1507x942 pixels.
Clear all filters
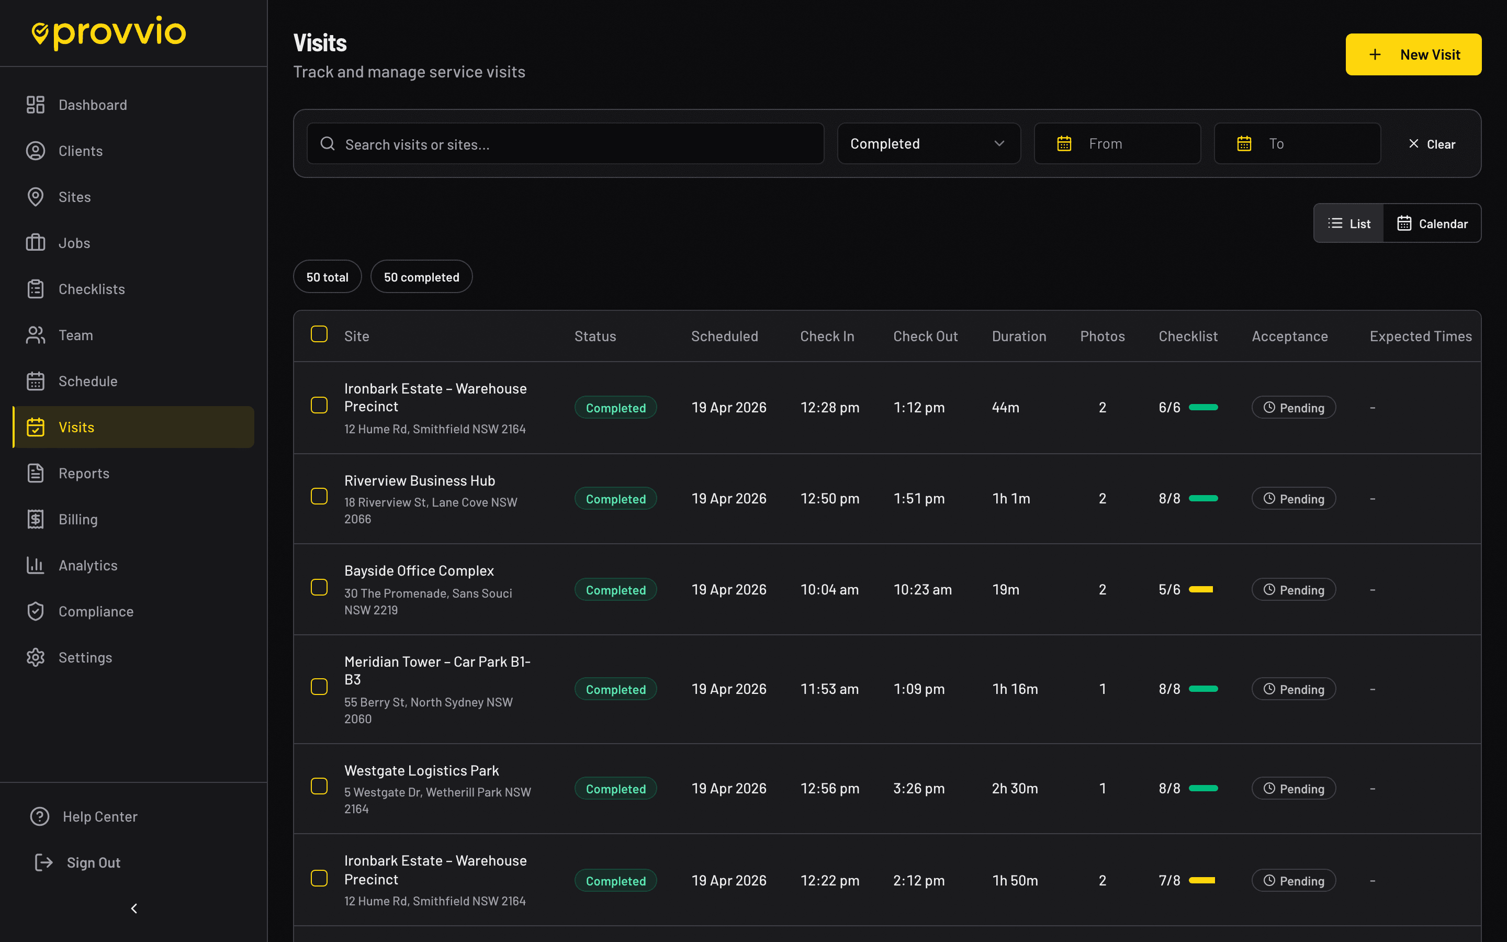point(1432,144)
